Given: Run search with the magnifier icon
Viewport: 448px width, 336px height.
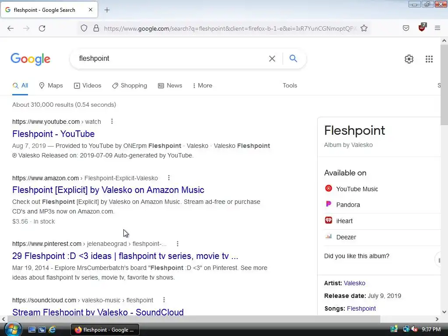Looking at the screenshot, I should (293, 58).
